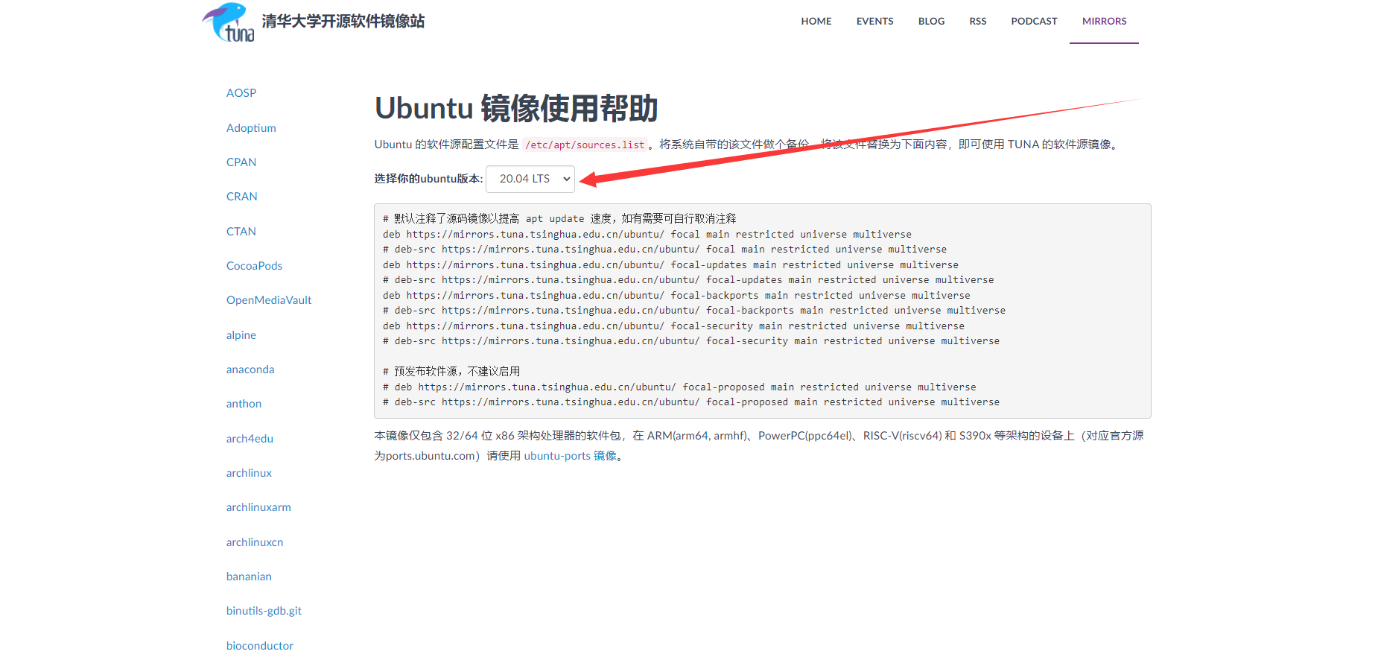Screen dimensions: 1378x663
Task: Open RSS in the top navigation
Action: tap(978, 22)
